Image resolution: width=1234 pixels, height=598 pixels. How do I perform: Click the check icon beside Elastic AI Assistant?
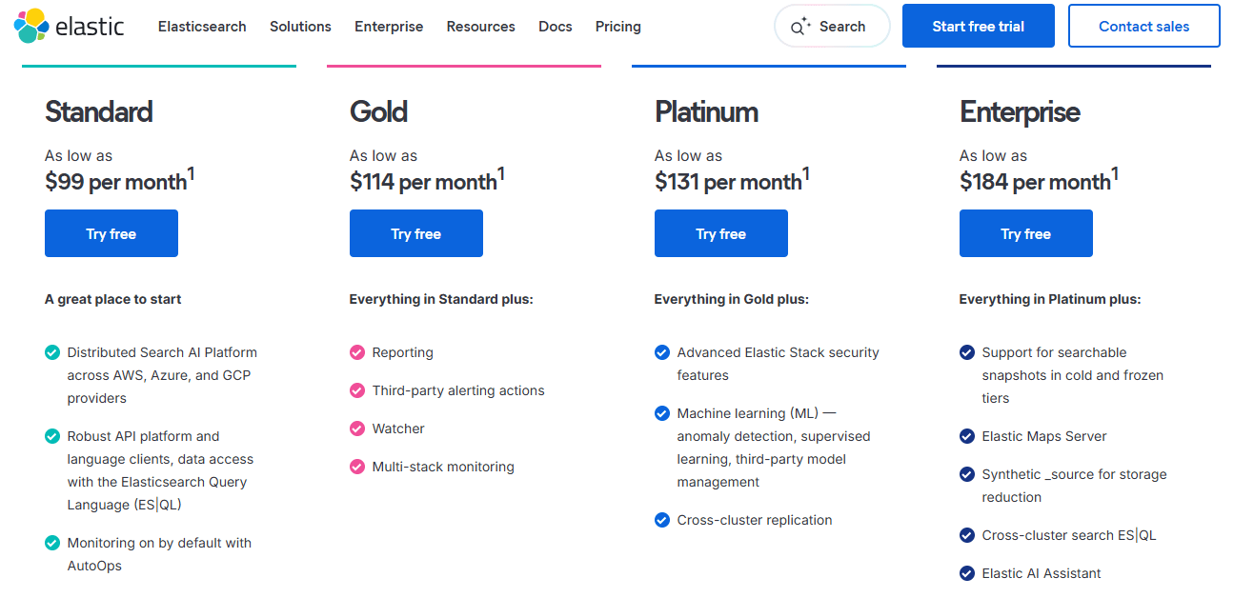coord(966,573)
